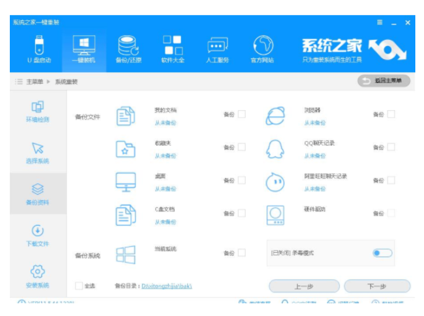Click 从未备份 under 收藏夹
This screenshot has height=316, width=424.
(x=165, y=156)
